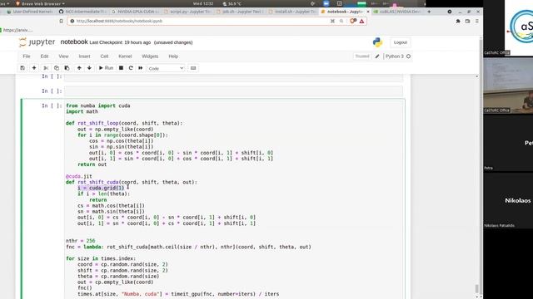Switch to the job.sh Jupyter tab
Image resolution: width=533 pixels, height=299 pixels.
pyautogui.click(x=240, y=12)
